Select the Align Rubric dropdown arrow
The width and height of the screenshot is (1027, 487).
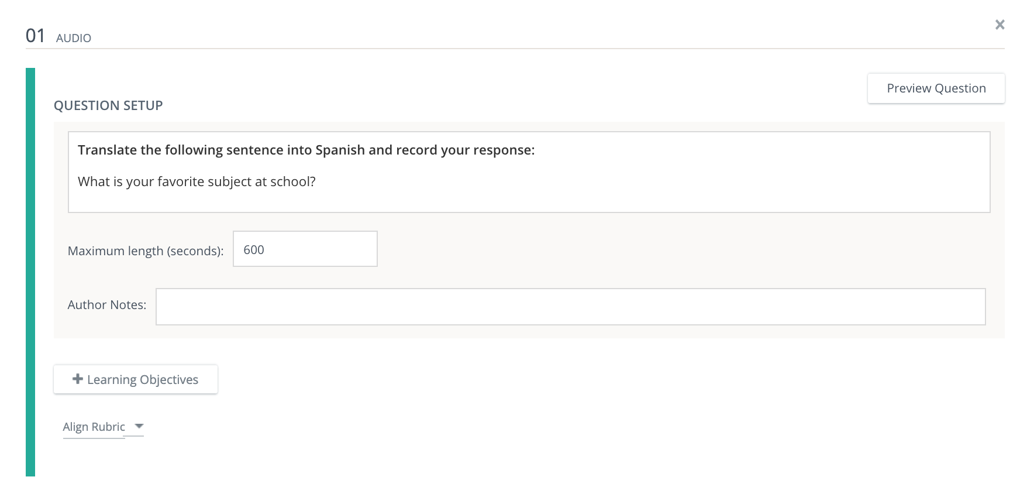point(139,427)
